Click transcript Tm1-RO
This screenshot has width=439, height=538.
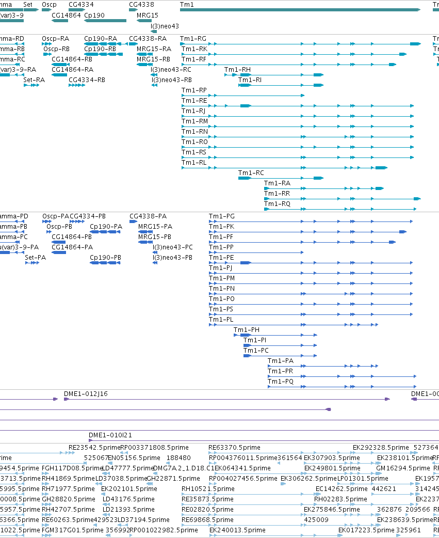tap(194, 141)
